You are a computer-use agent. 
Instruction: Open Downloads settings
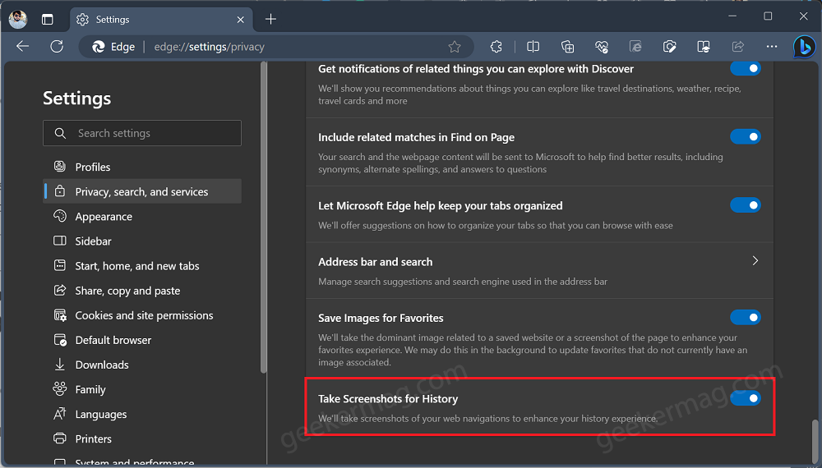coord(142,365)
